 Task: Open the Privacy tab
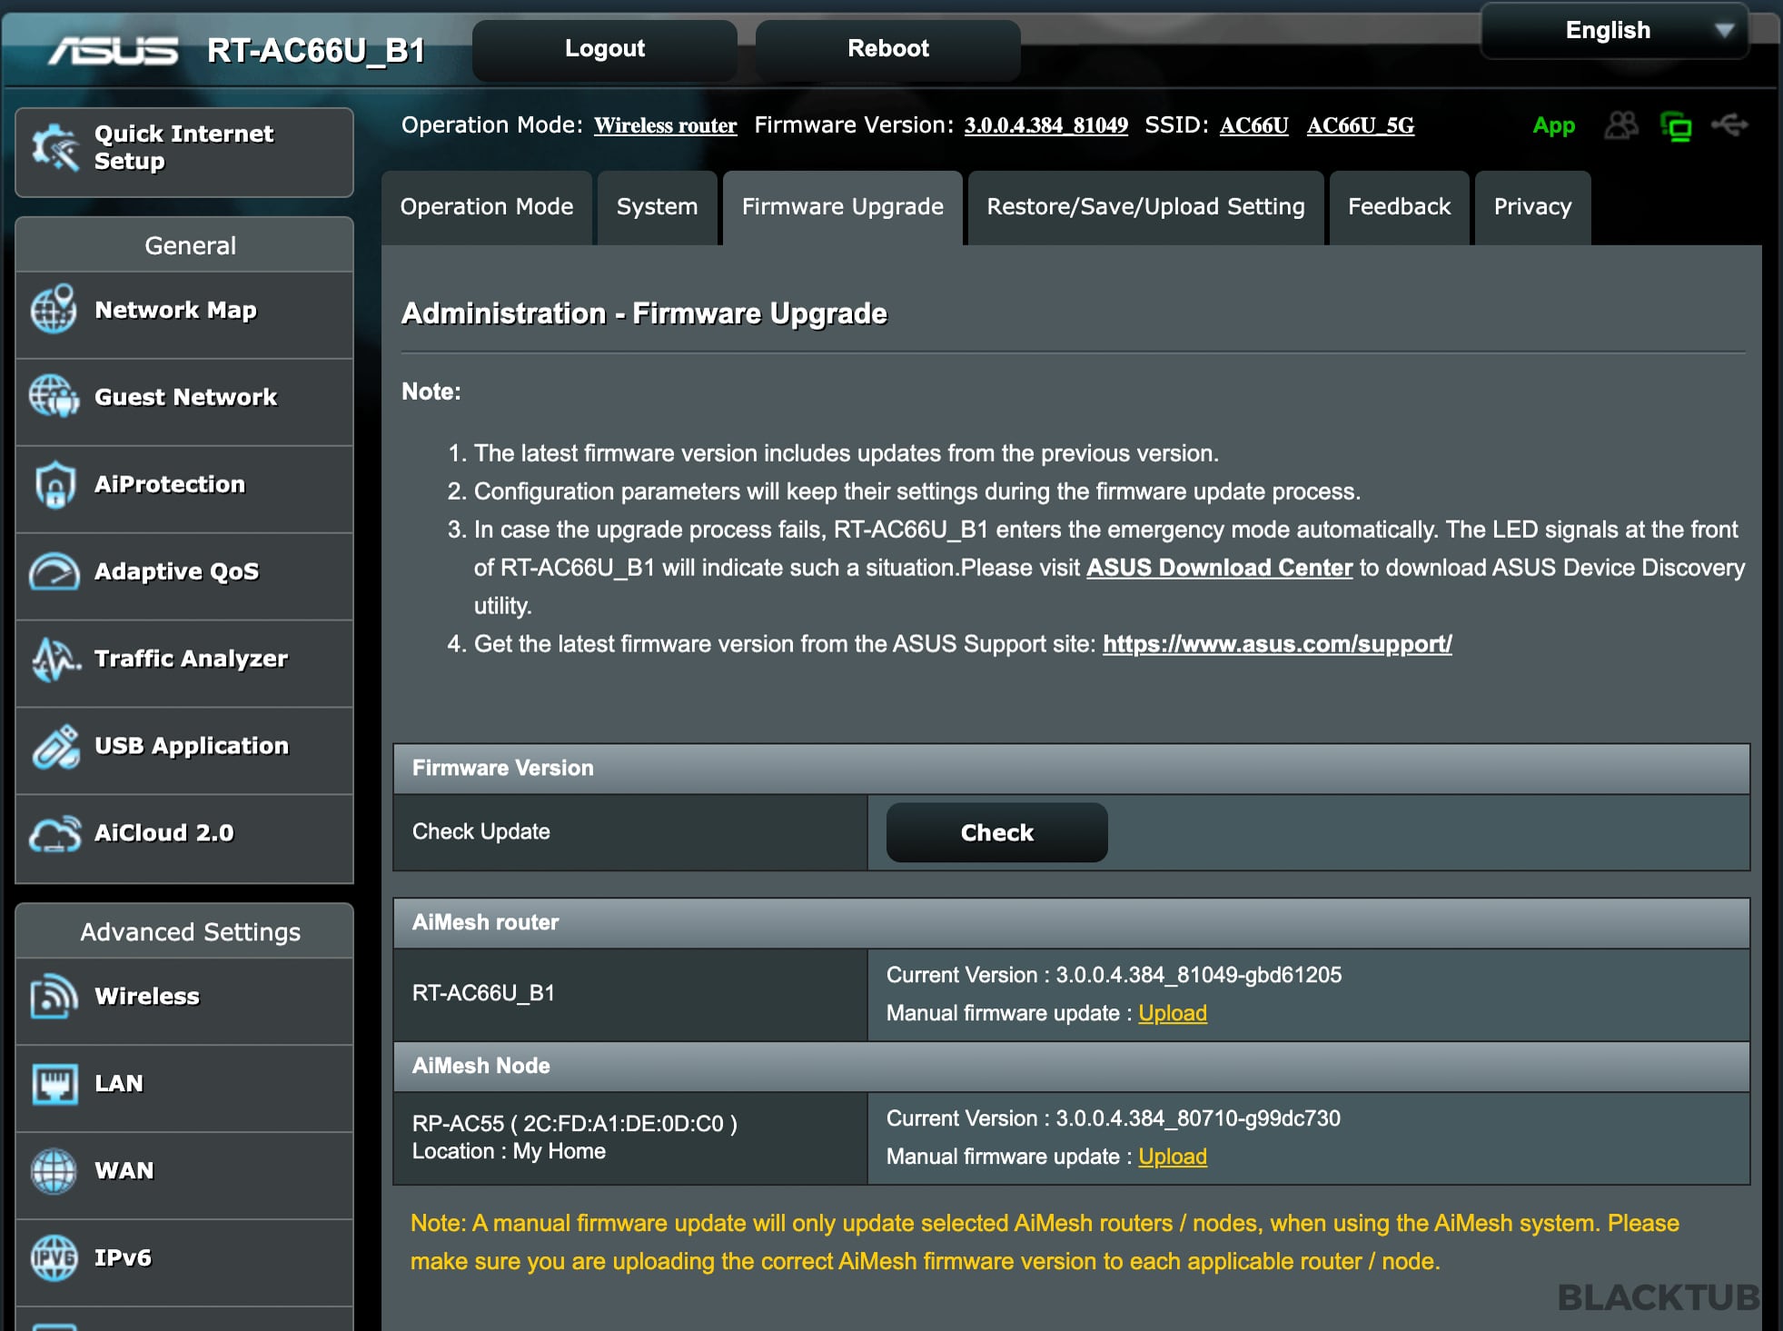click(1533, 207)
